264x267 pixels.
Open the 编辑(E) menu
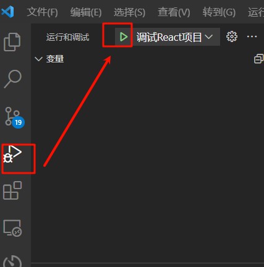click(86, 12)
